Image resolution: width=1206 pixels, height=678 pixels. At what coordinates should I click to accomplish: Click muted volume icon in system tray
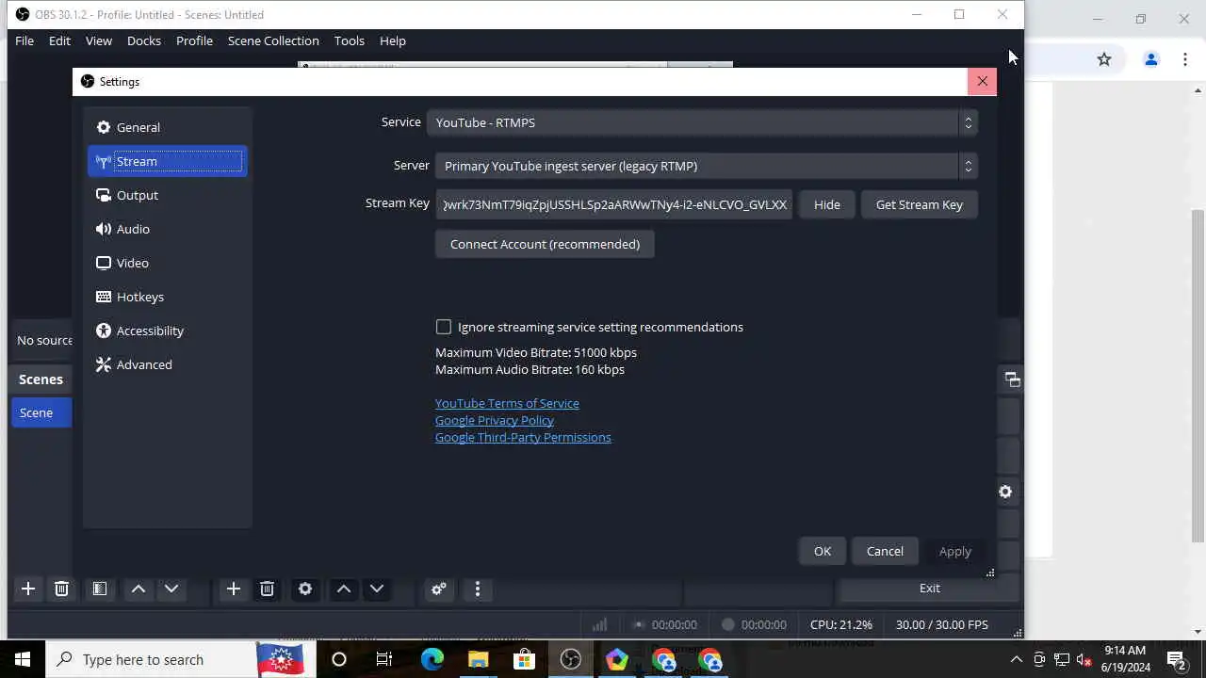1084,659
